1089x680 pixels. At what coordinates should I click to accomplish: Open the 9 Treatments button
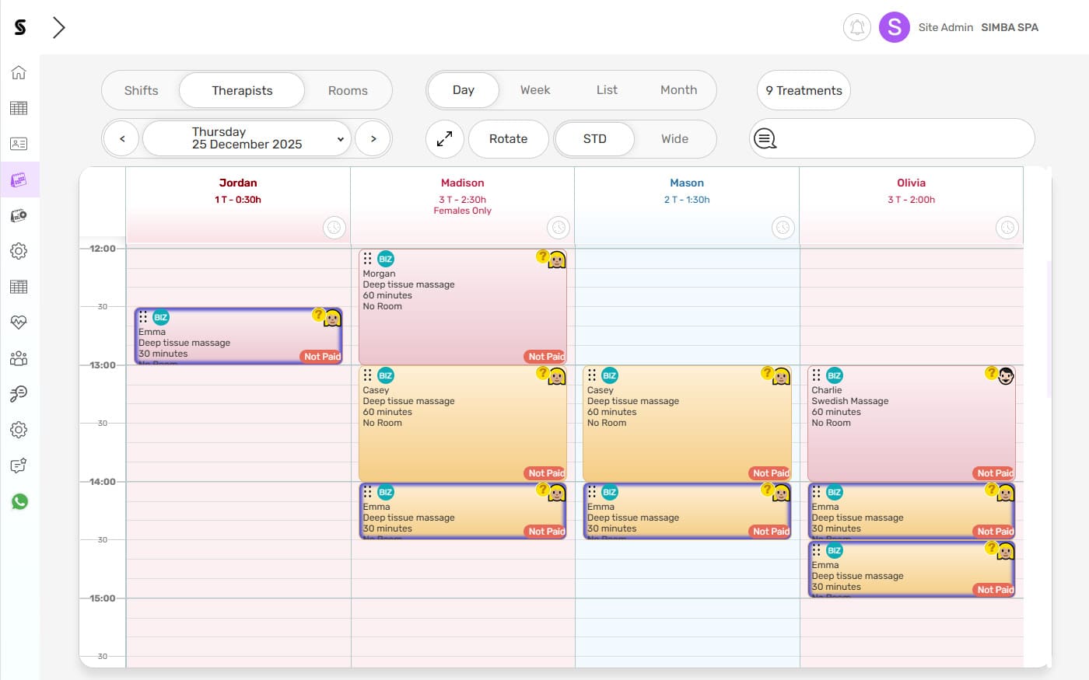[803, 89]
